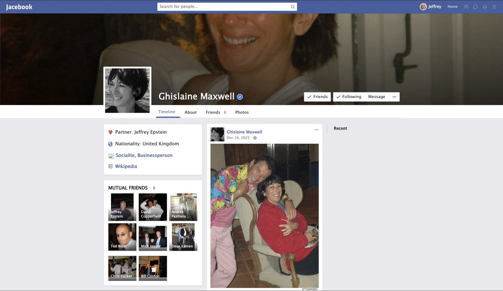Toggle the Friends status button
This screenshot has height=291, width=503.
(317, 97)
